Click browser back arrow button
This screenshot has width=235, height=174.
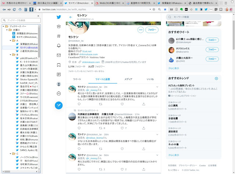click(x=4, y=10)
